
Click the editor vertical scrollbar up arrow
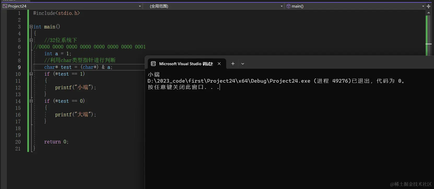tap(429, 13)
